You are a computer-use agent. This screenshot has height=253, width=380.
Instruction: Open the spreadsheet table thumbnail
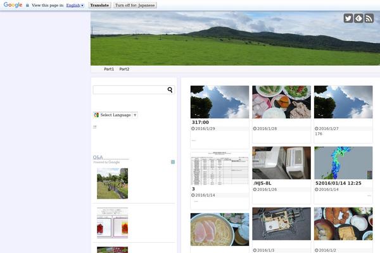pyautogui.click(x=220, y=168)
